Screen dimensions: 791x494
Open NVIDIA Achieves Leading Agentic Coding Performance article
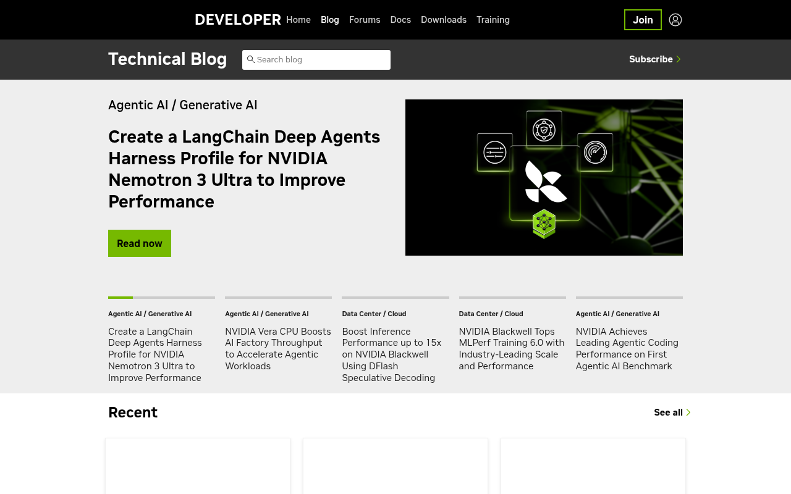[627, 349]
